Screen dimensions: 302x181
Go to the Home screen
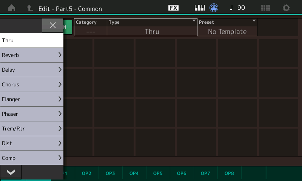[12, 8]
